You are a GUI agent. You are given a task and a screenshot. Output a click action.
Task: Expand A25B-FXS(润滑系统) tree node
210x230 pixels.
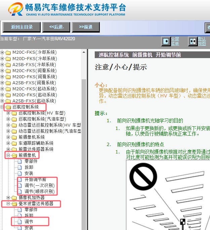click(x=2, y=83)
